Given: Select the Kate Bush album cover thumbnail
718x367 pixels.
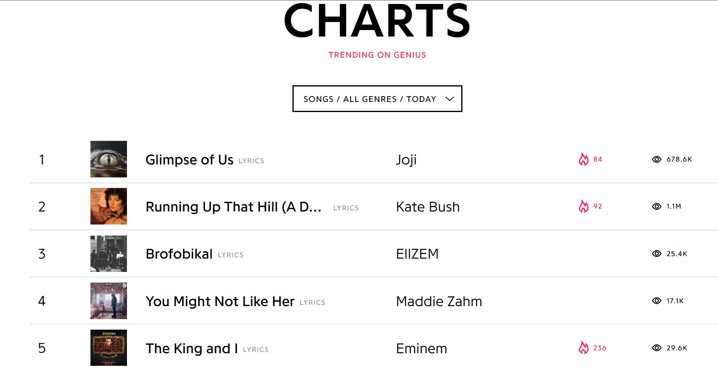Looking at the screenshot, I should click(108, 206).
